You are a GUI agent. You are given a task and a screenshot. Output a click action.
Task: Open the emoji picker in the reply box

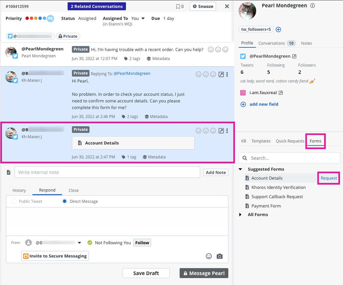click(209, 256)
